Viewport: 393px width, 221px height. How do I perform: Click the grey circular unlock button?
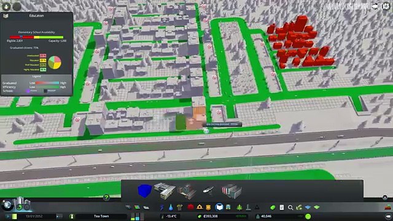tap(27, 207)
